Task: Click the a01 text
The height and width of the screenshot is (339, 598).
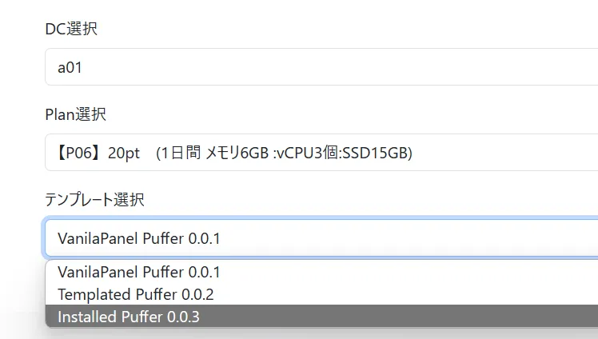Action: 70,68
